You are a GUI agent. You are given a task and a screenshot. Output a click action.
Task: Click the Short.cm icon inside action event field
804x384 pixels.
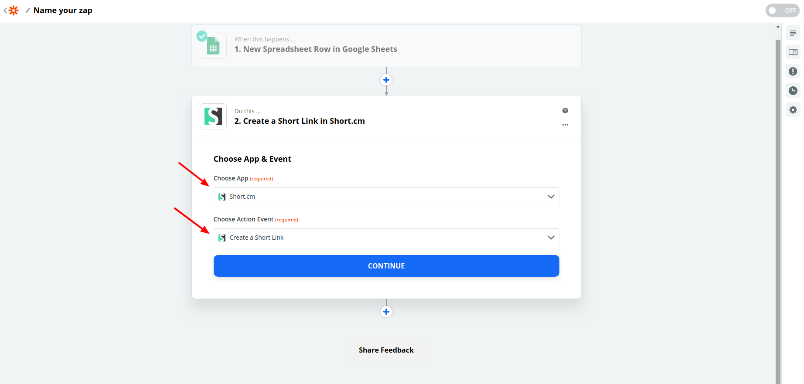coord(222,238)
